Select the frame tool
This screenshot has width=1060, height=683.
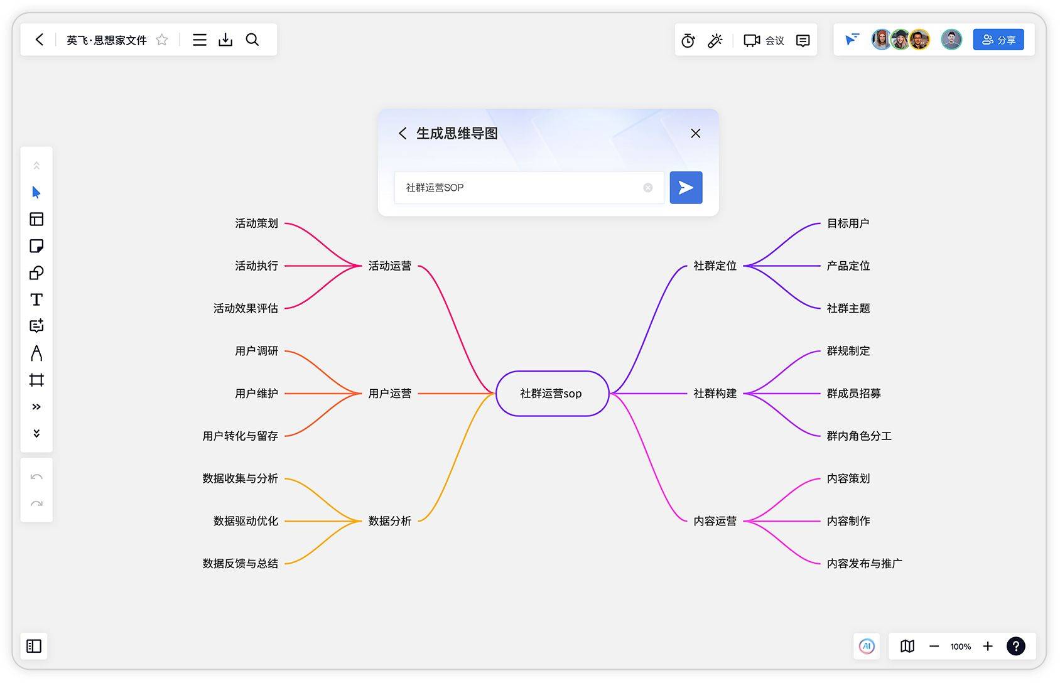[x=36, y=380]
